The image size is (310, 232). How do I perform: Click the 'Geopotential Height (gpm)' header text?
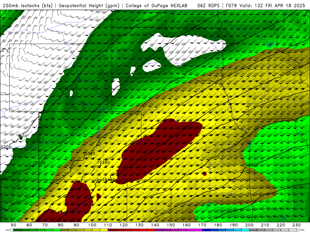(89, 6)
